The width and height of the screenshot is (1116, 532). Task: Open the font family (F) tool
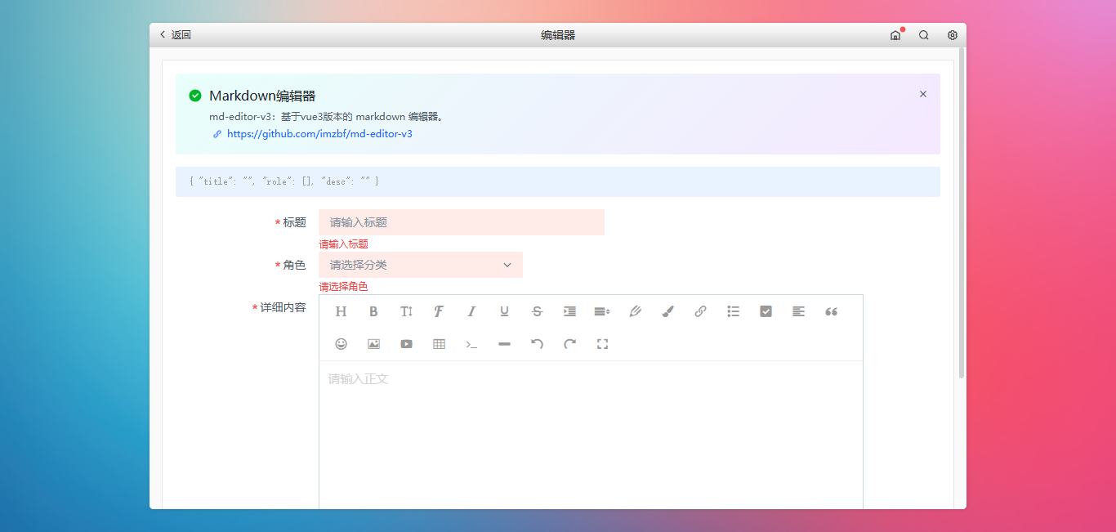439,311
